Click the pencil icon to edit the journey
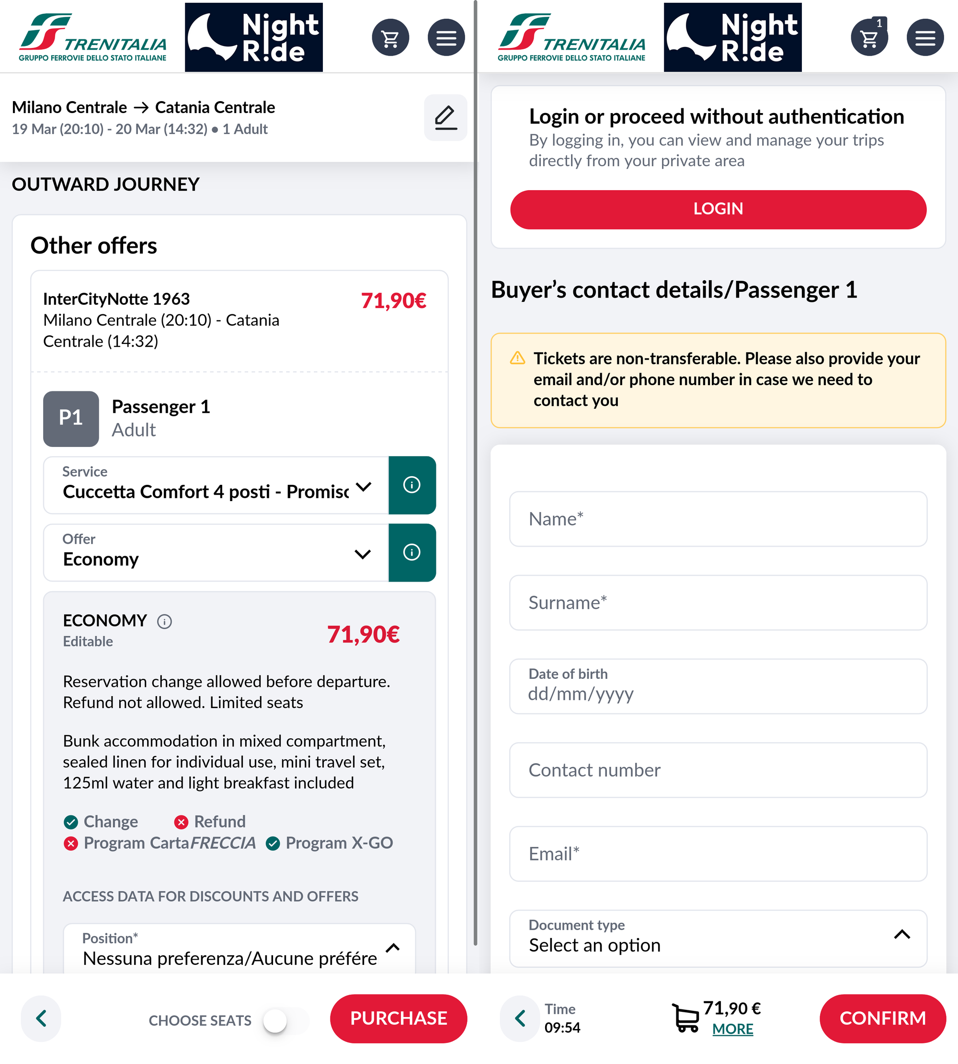The image size is (958, 1064). coord(445,118)
